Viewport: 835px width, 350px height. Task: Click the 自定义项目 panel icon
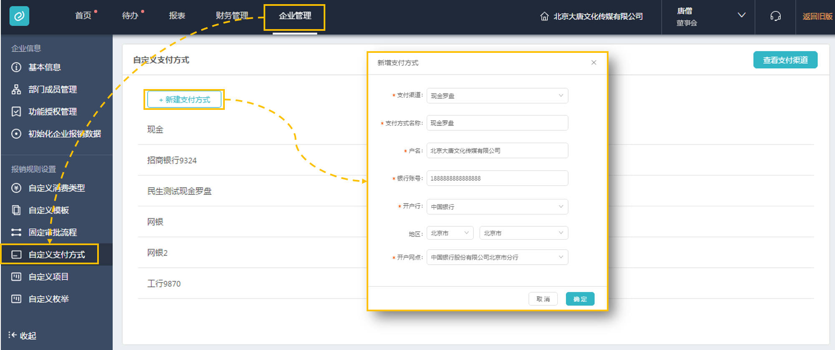tap(16, 277)
